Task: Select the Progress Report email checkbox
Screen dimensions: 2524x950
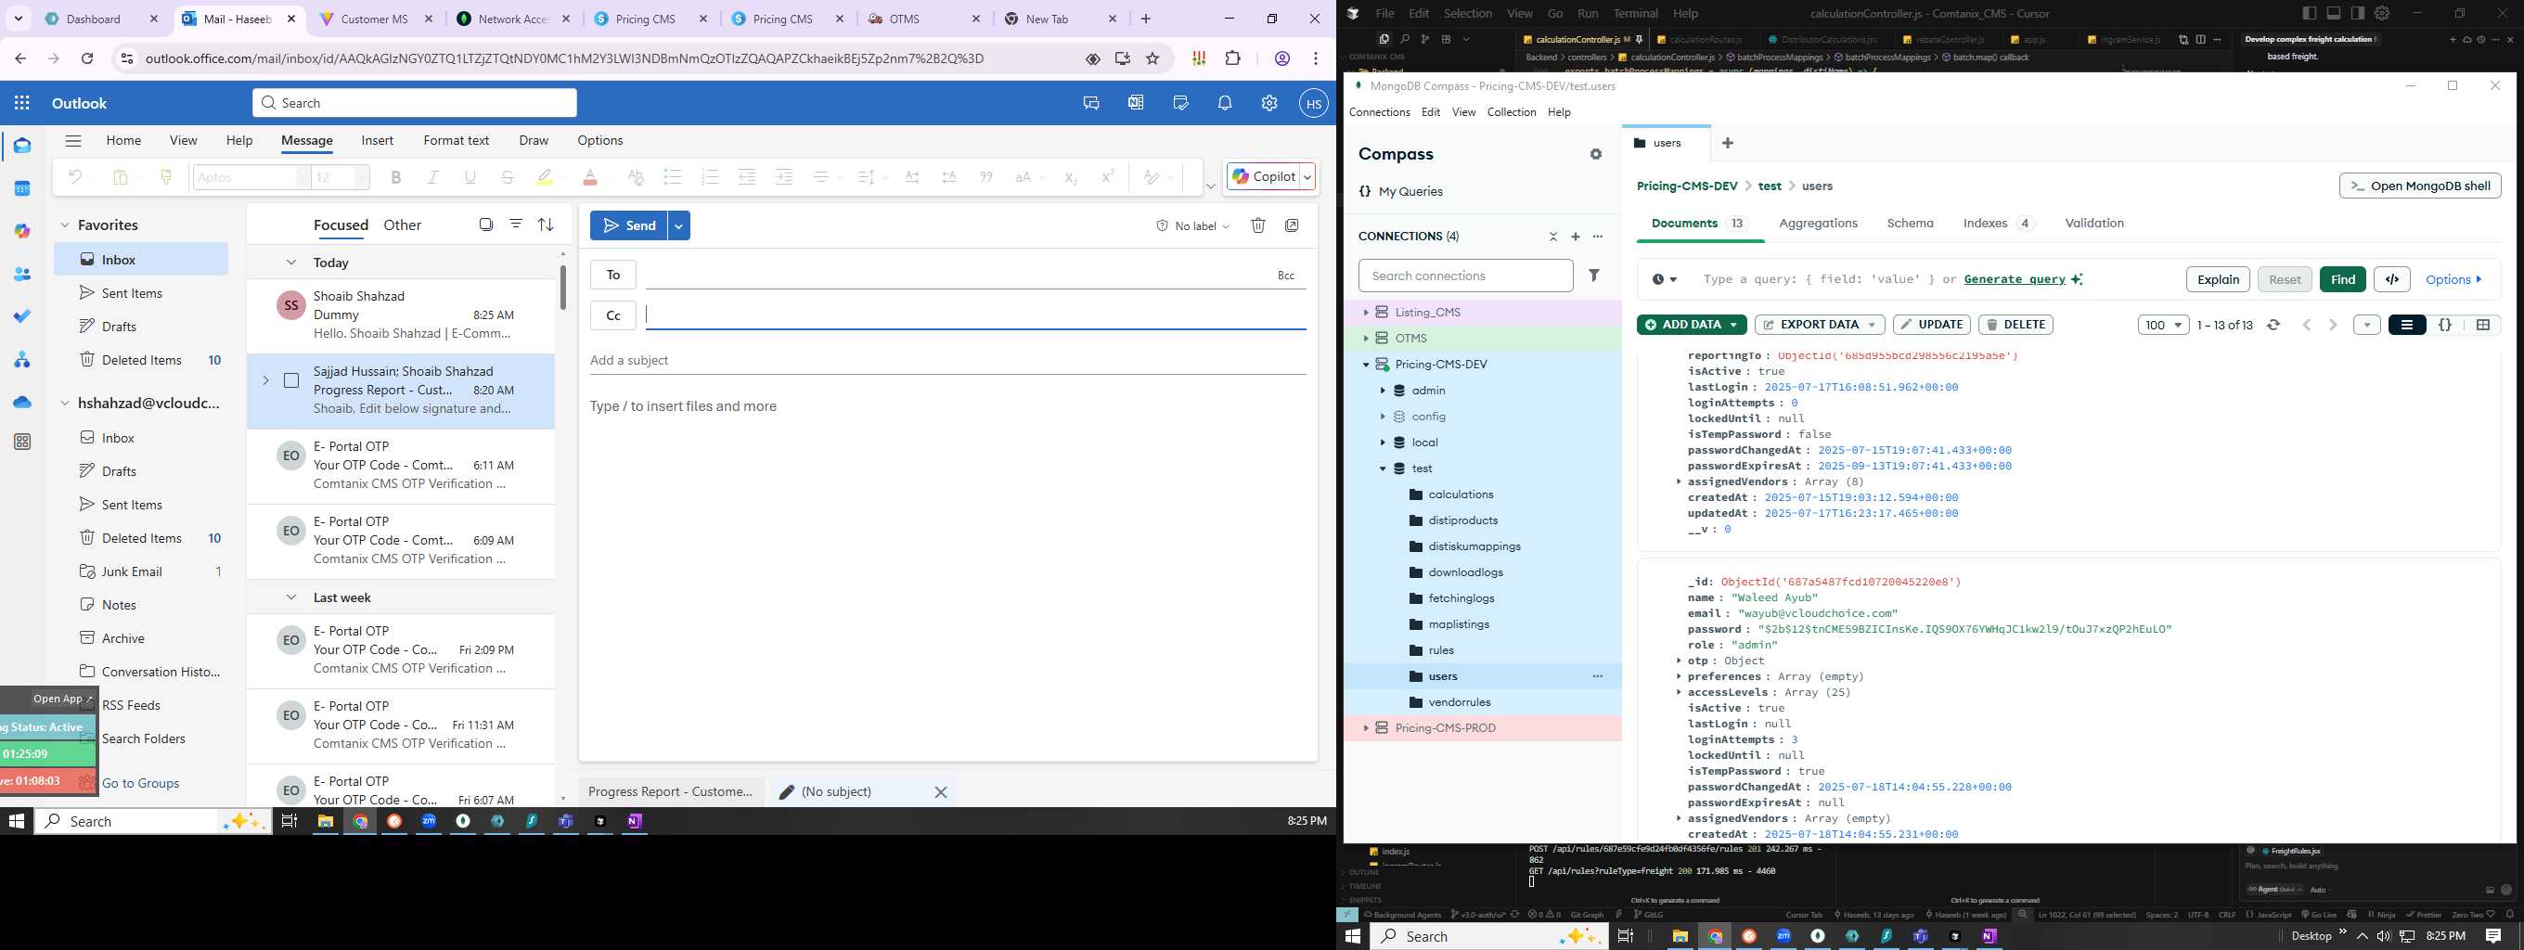Action: (291, 380)
